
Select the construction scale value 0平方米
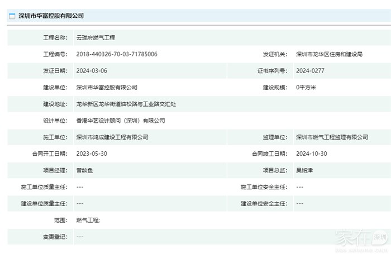(306, 88)
